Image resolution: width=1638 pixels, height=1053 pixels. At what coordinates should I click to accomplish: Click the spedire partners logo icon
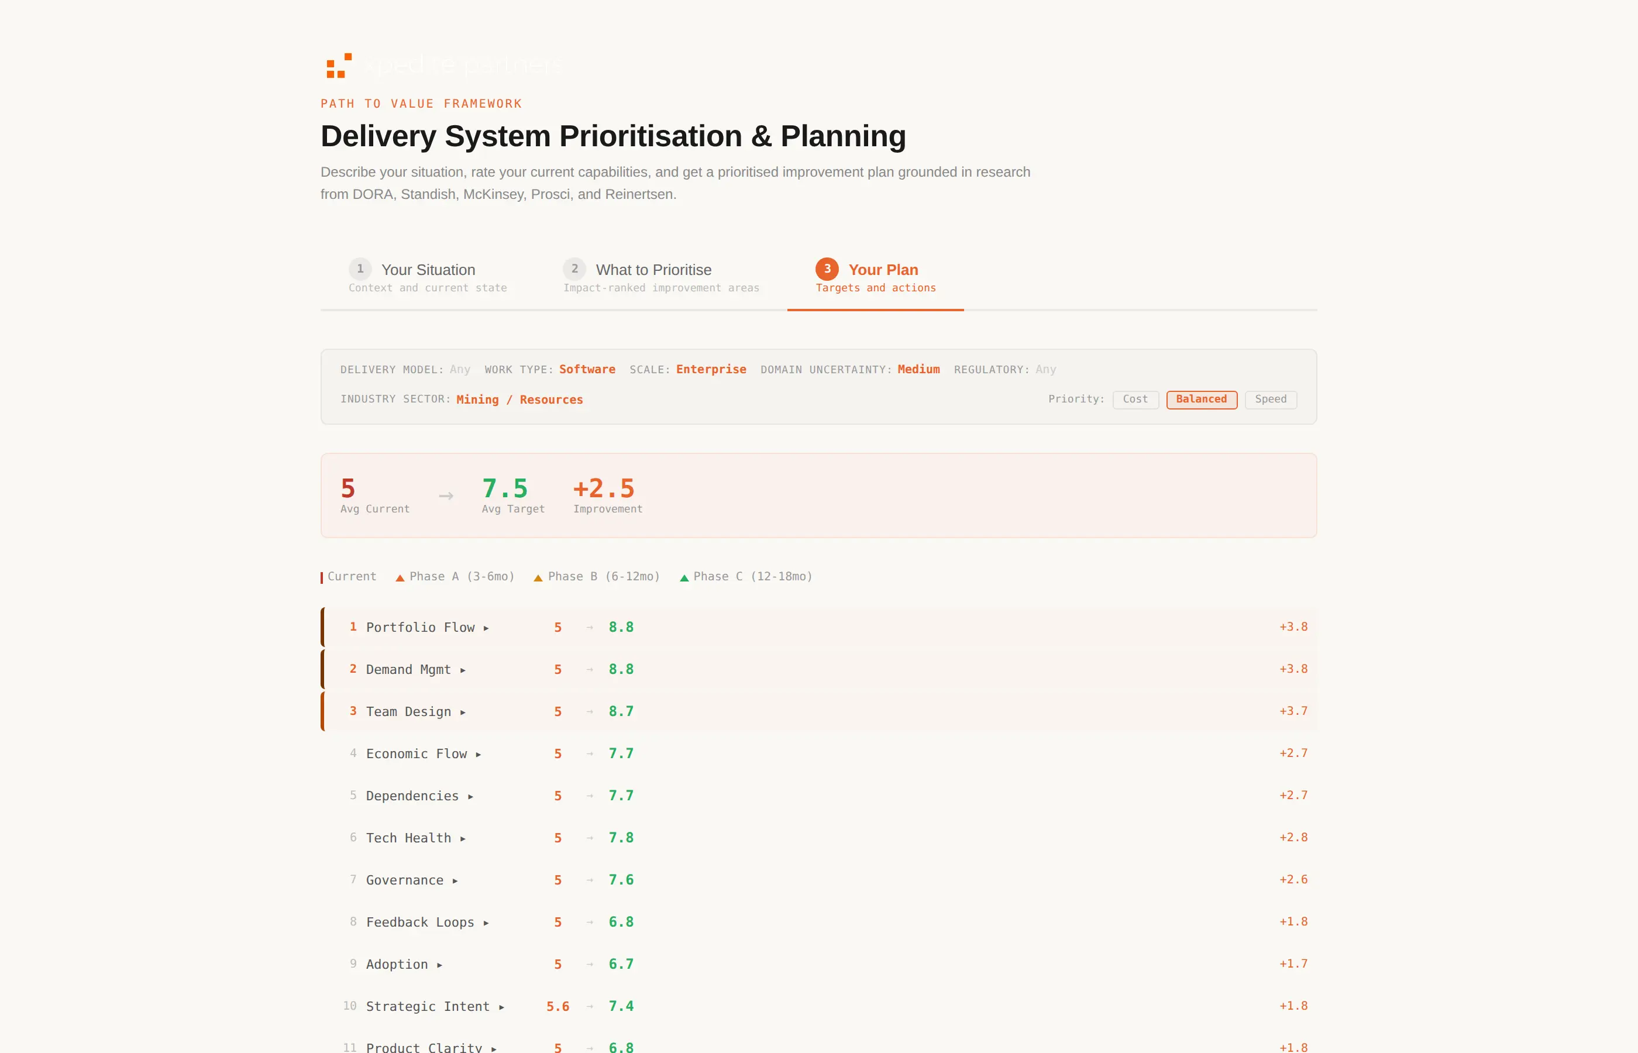[338, 65]
